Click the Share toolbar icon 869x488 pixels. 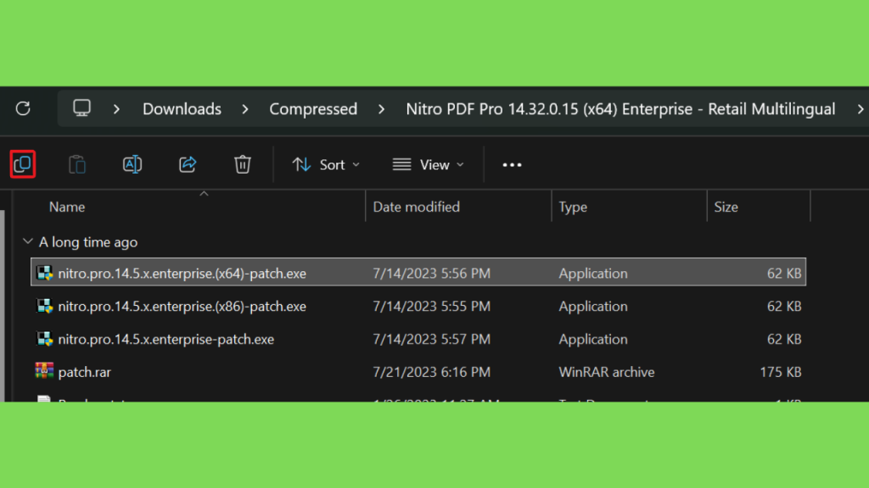188,164
